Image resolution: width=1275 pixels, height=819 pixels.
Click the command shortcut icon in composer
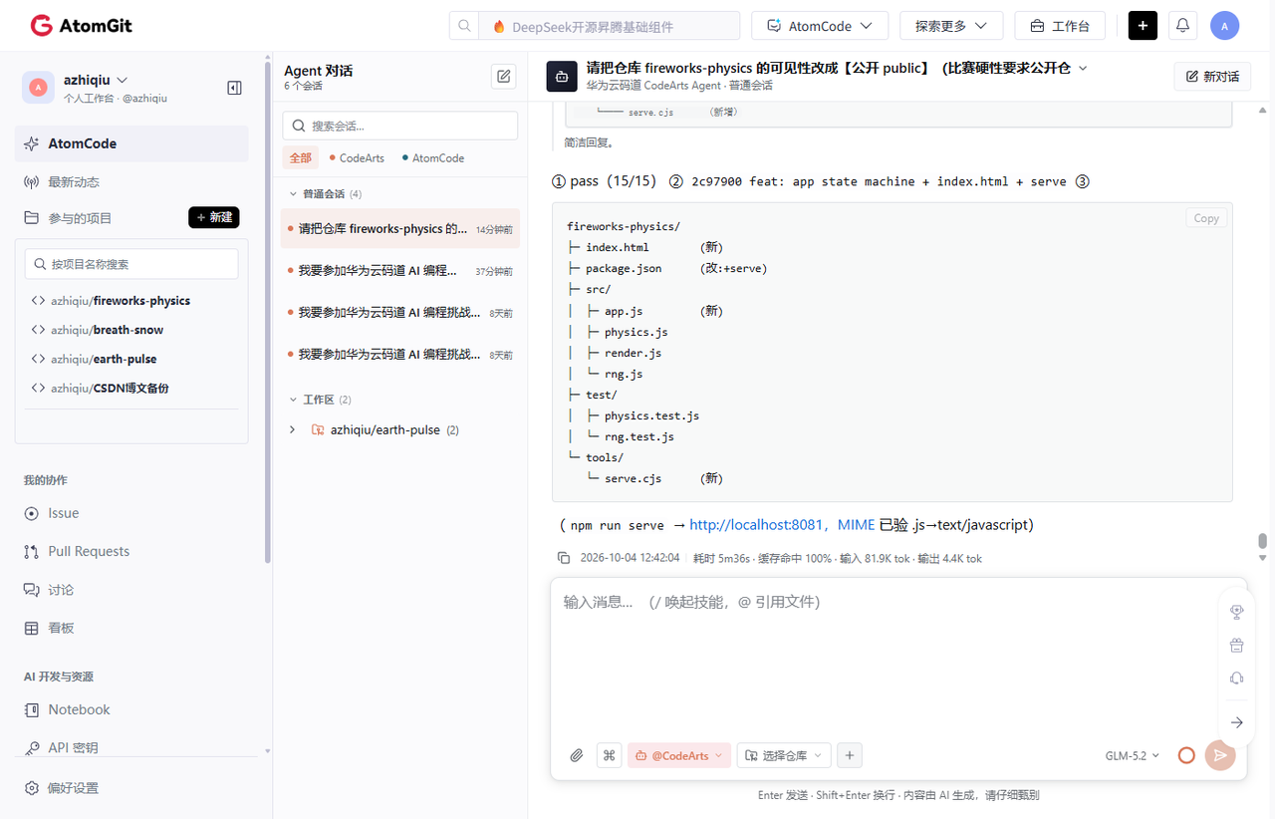(609, 755)
